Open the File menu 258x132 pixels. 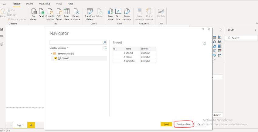4,4
